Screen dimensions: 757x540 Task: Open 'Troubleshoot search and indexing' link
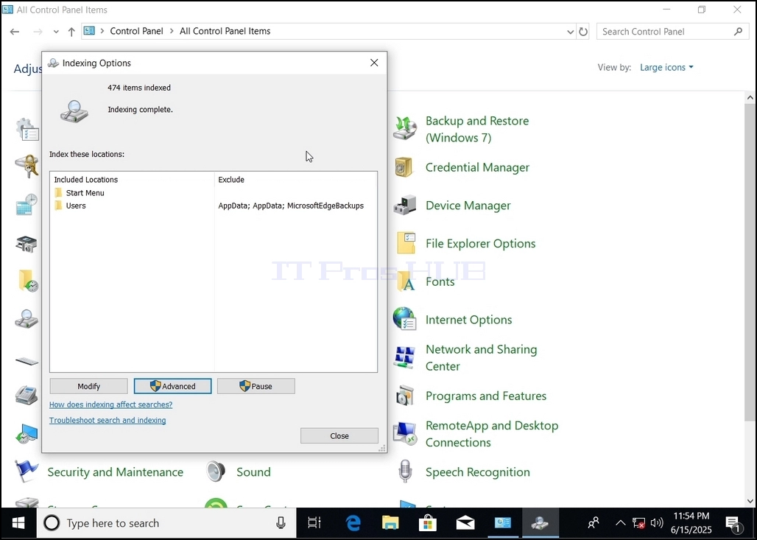tap(108, 420)
